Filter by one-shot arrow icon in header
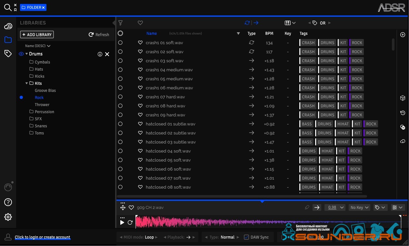The image size is (409, 246). click(256, 23)
